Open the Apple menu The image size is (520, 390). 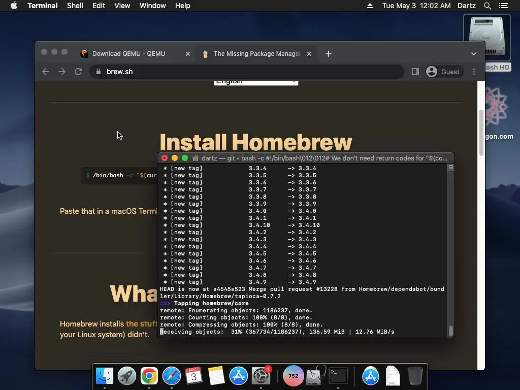click(14, 6)
